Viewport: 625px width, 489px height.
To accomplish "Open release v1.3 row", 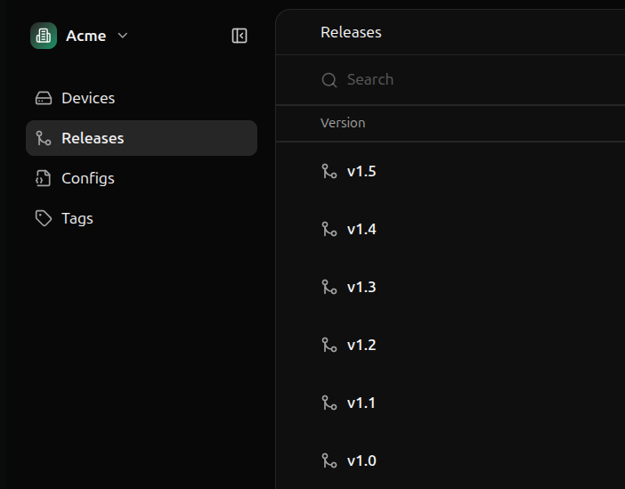I will [361, 287].
